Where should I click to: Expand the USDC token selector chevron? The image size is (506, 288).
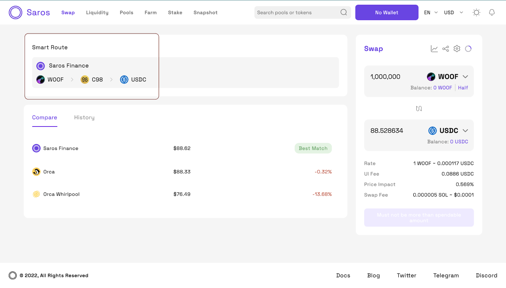tap(465, 131)
